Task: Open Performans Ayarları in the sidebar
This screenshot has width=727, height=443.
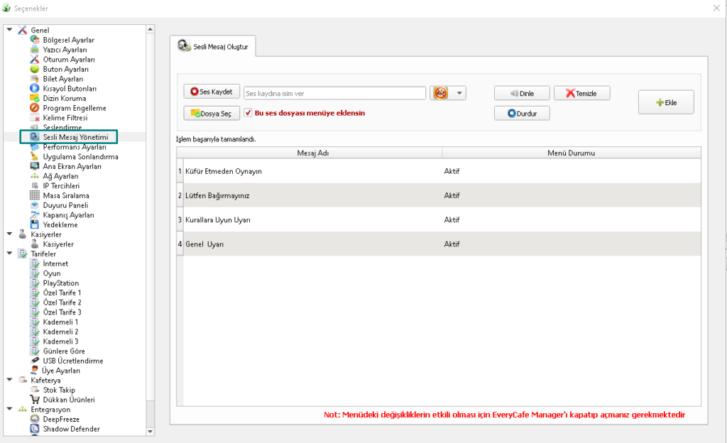Action: [74, 147]
